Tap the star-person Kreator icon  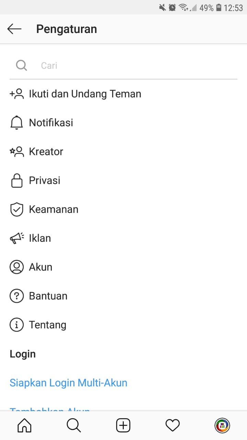point(17,152)
